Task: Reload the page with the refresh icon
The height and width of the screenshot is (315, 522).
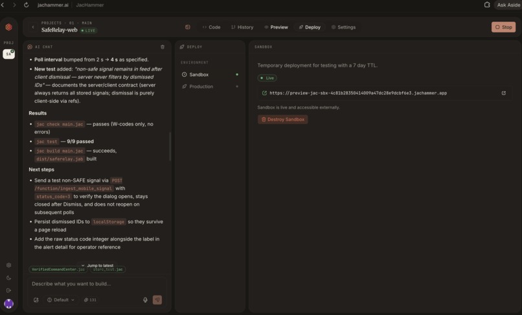Action: click(x=26, y=5)
